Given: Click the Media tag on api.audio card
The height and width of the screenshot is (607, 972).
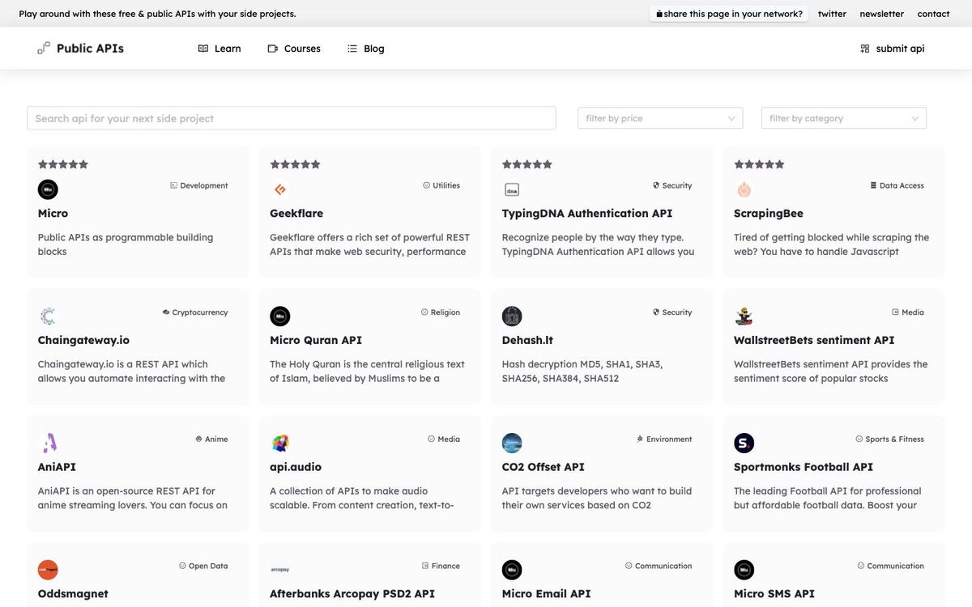Looking at the screenshot, I should tap(444, 439).
